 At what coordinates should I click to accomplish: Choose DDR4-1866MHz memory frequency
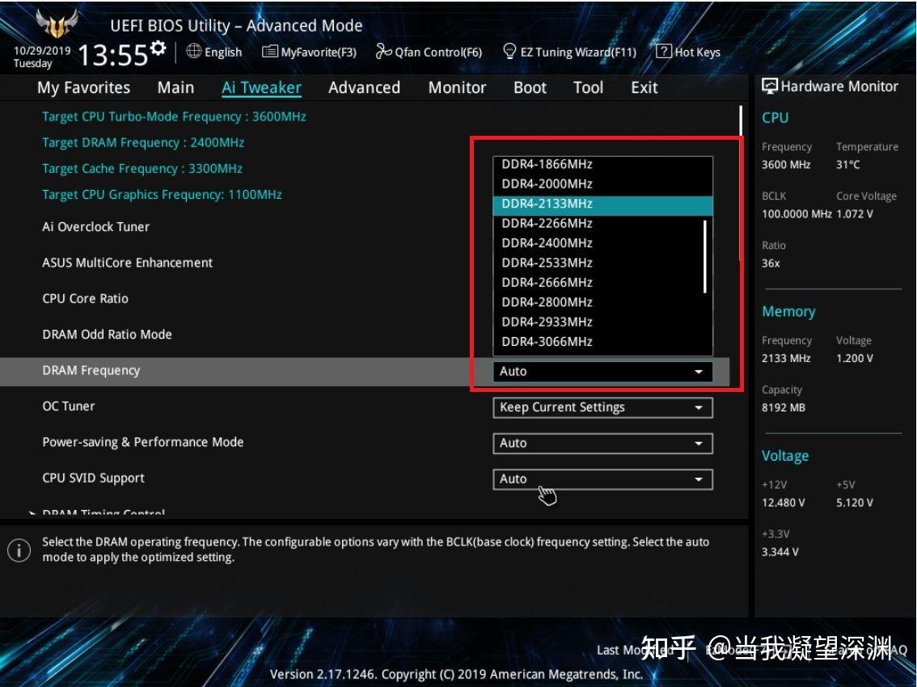pyautogui.click(x=547, y=163)
